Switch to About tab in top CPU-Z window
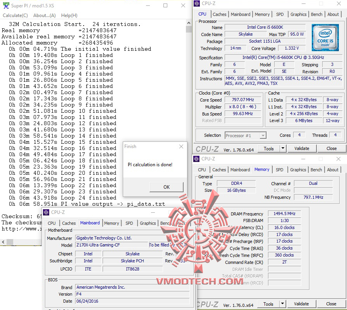The image size is (347, 310). (x=333, y=14)
